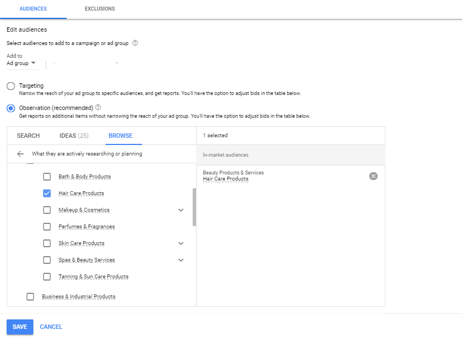Expand the Makeup & Cosmetics category

(x=181, y=210)
